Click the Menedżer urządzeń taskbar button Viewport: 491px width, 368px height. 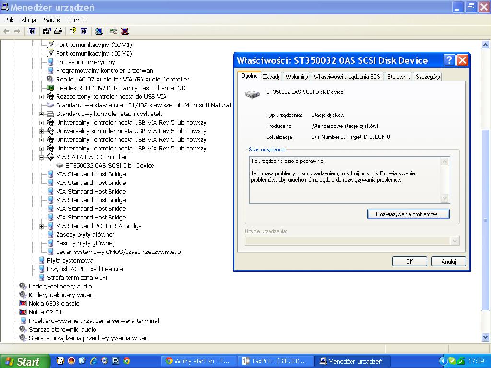[x=351, y=361]
